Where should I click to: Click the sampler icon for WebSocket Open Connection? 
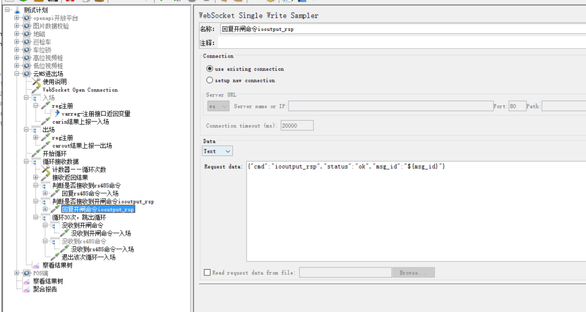pos(37,90)
